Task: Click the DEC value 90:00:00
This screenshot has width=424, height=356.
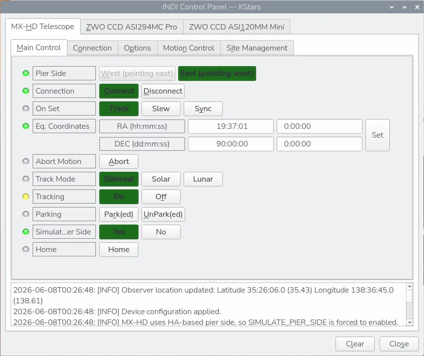Action: pyautogui.click(x=231, y=144)
